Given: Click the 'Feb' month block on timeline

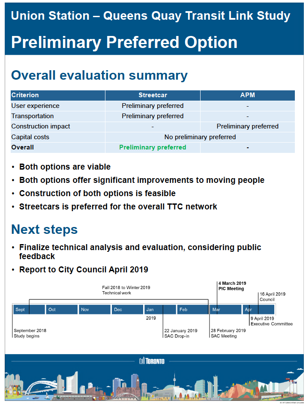Looking at the screenshot, I should 193,309.
